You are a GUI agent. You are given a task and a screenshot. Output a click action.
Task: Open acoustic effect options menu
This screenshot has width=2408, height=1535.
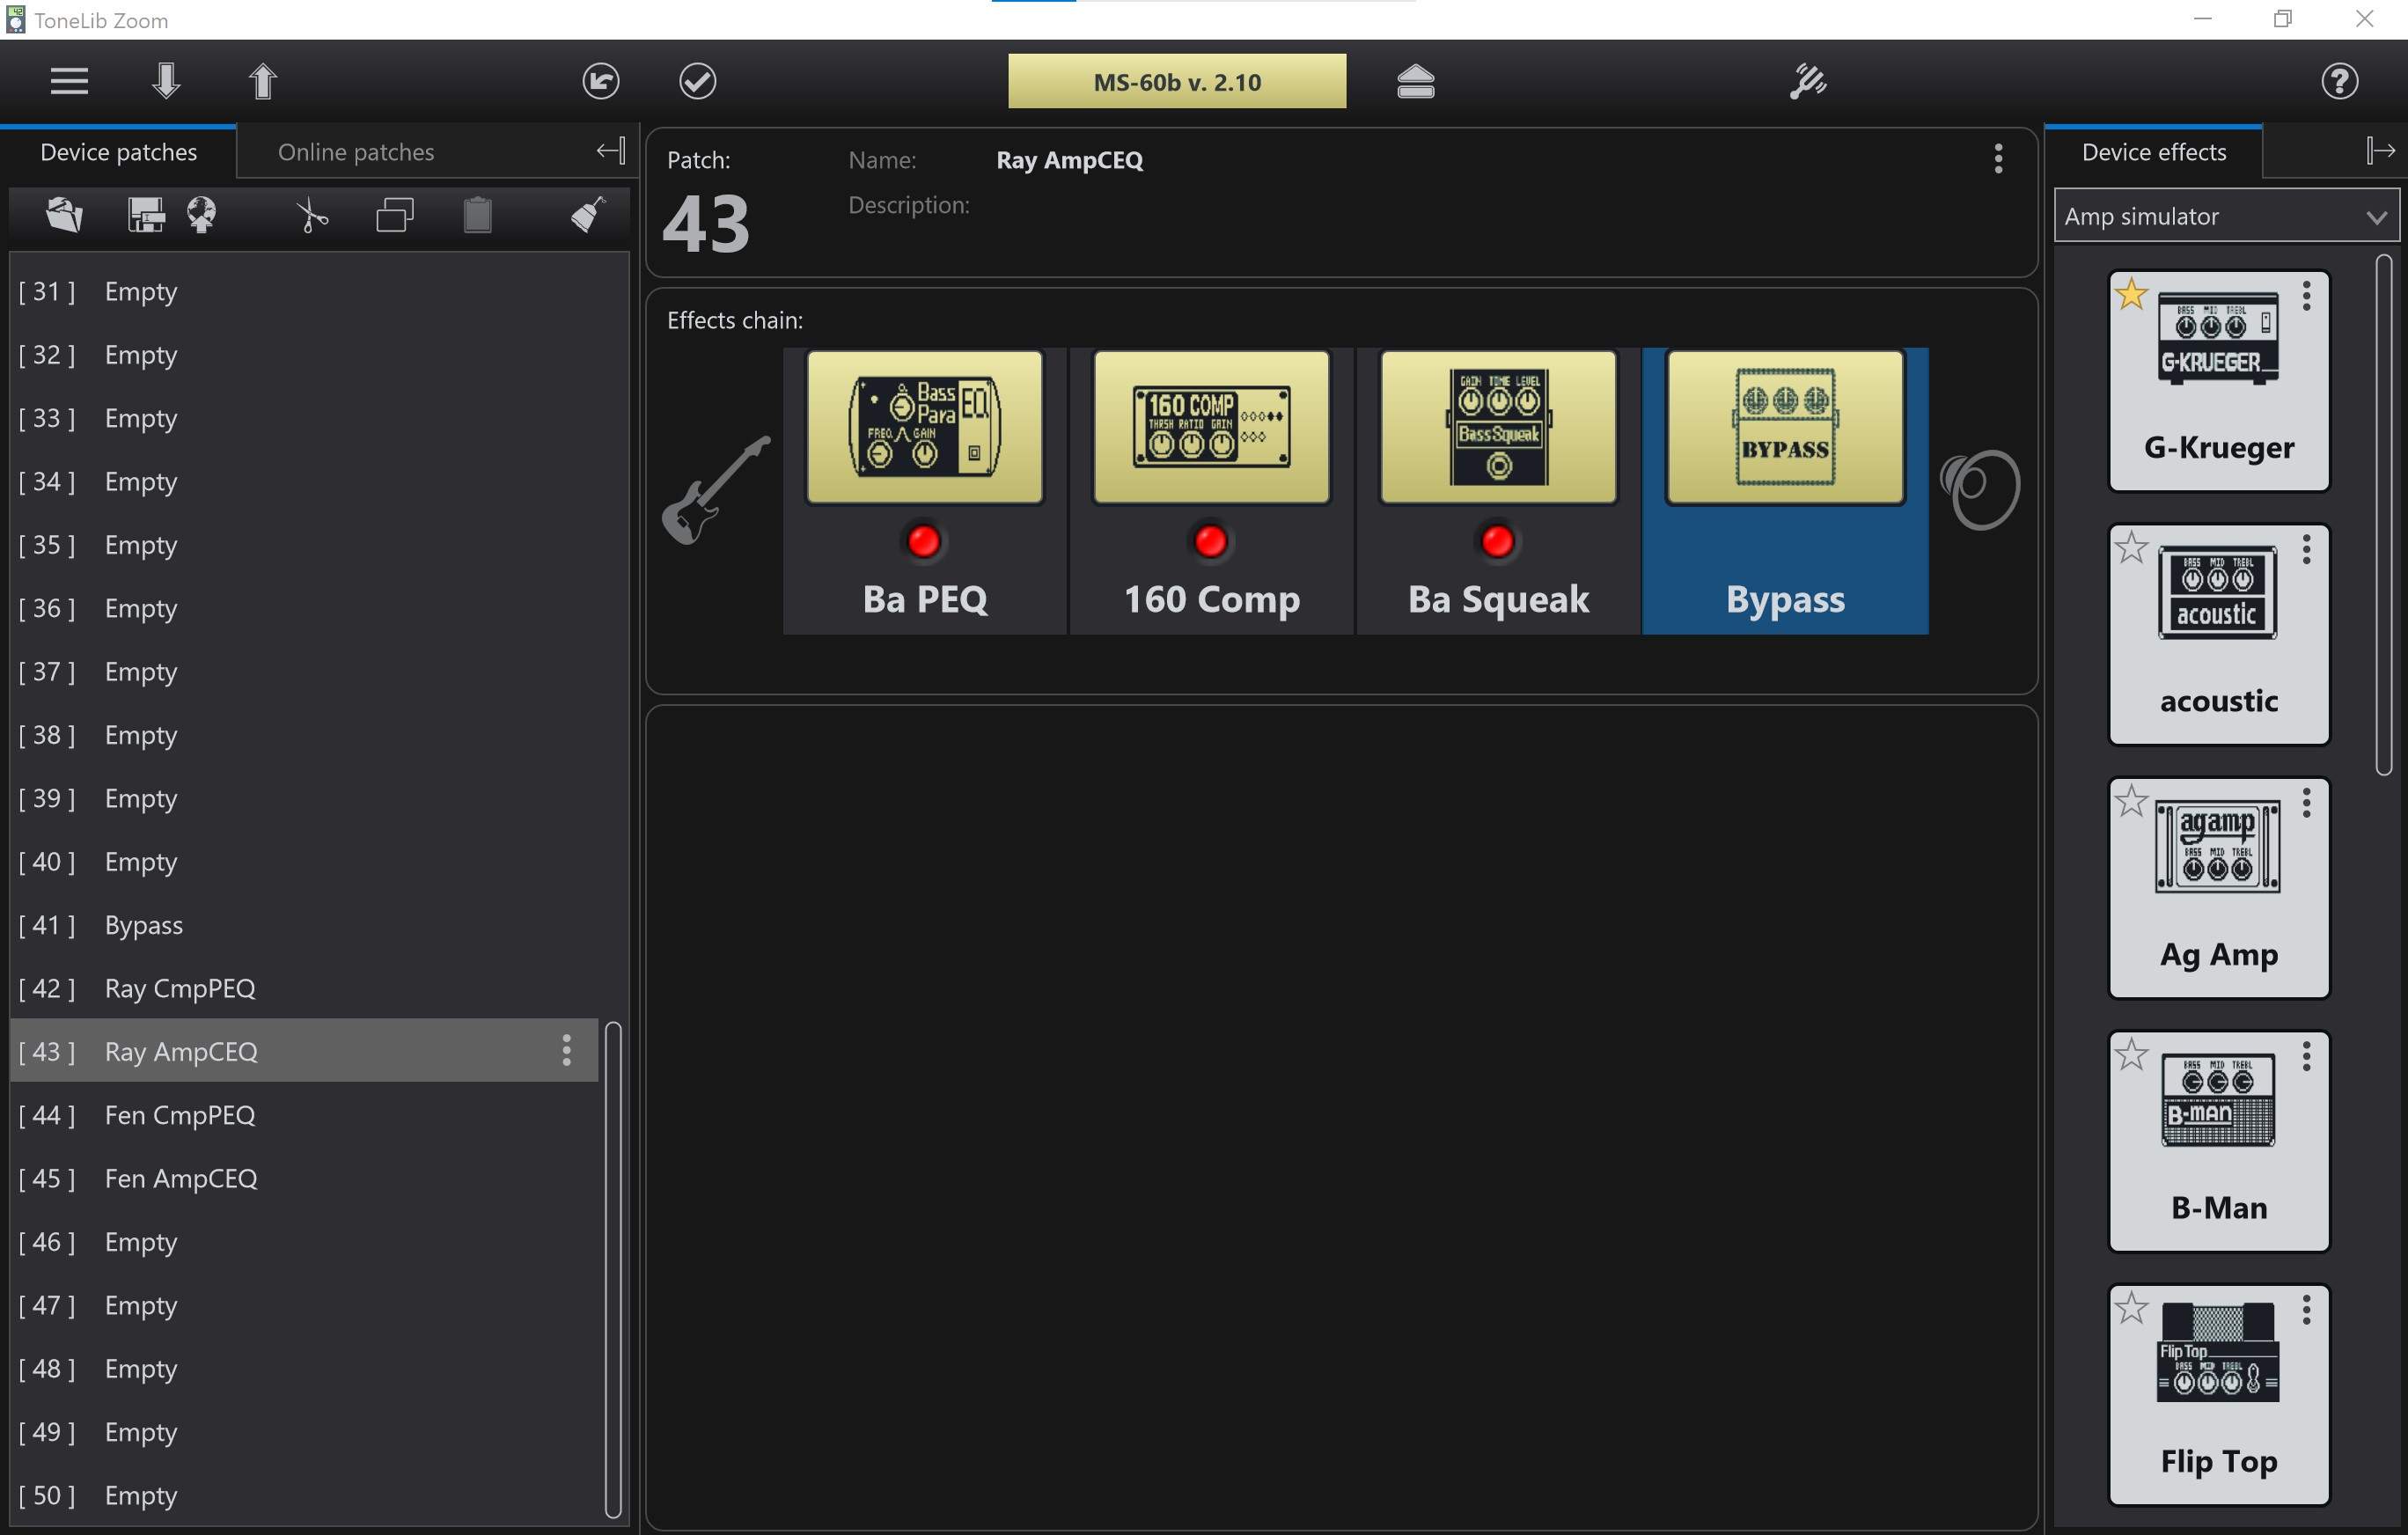2306,549
